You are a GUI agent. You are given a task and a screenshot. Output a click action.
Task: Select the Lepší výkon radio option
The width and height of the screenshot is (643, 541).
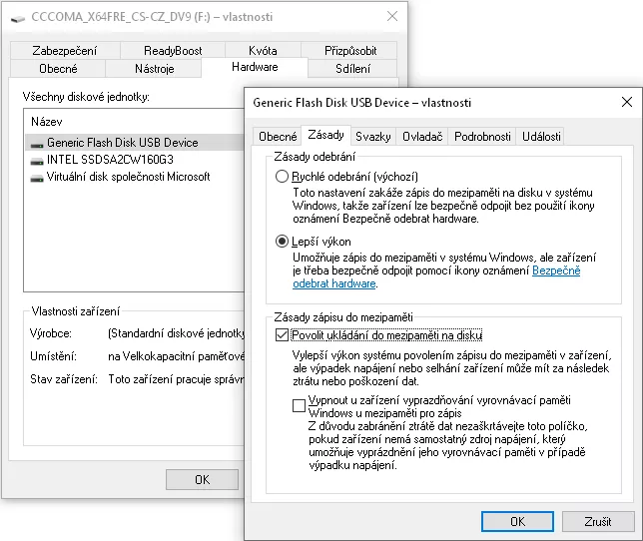[x=283, y=242]
